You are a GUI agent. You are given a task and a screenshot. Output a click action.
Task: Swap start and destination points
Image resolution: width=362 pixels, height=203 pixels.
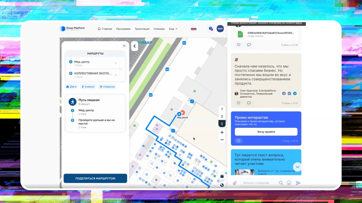(x=120, y=69)
